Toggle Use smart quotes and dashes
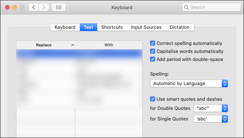 pyautogui.click(x=152, y=99)
